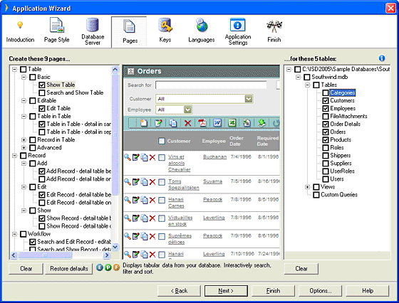
Task: Click the orange 'F' circle icon beside Restore defaults
Action: point(116,267)
